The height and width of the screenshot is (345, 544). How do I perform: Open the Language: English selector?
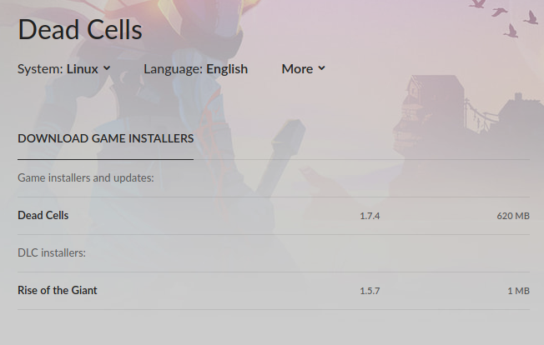click(x=196, y=69)
